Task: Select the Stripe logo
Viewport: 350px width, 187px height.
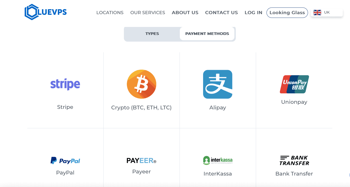Action: [65, 84]
